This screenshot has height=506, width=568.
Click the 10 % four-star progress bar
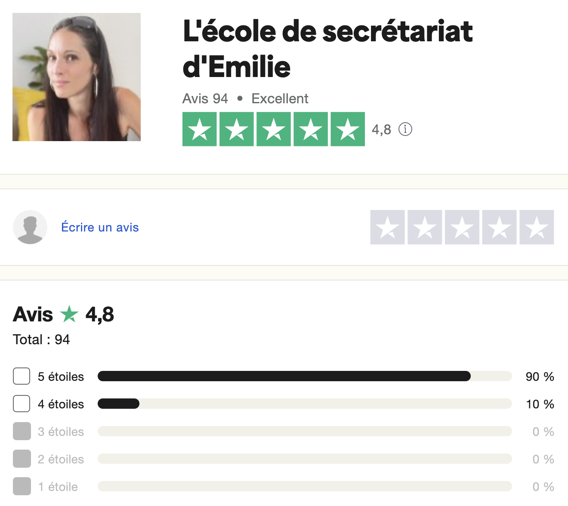(305, 404)
